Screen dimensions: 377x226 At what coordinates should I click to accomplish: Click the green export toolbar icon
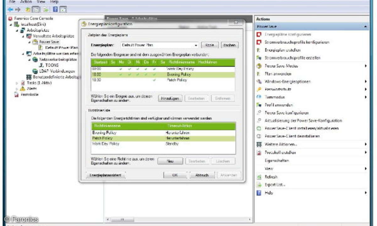coord(46,9)
